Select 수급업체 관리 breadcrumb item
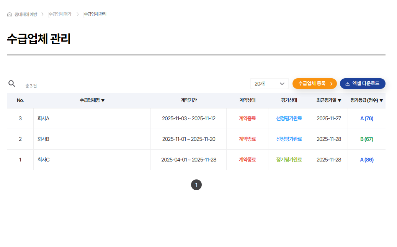The image size is (397, 247). [x=95, y=14]
